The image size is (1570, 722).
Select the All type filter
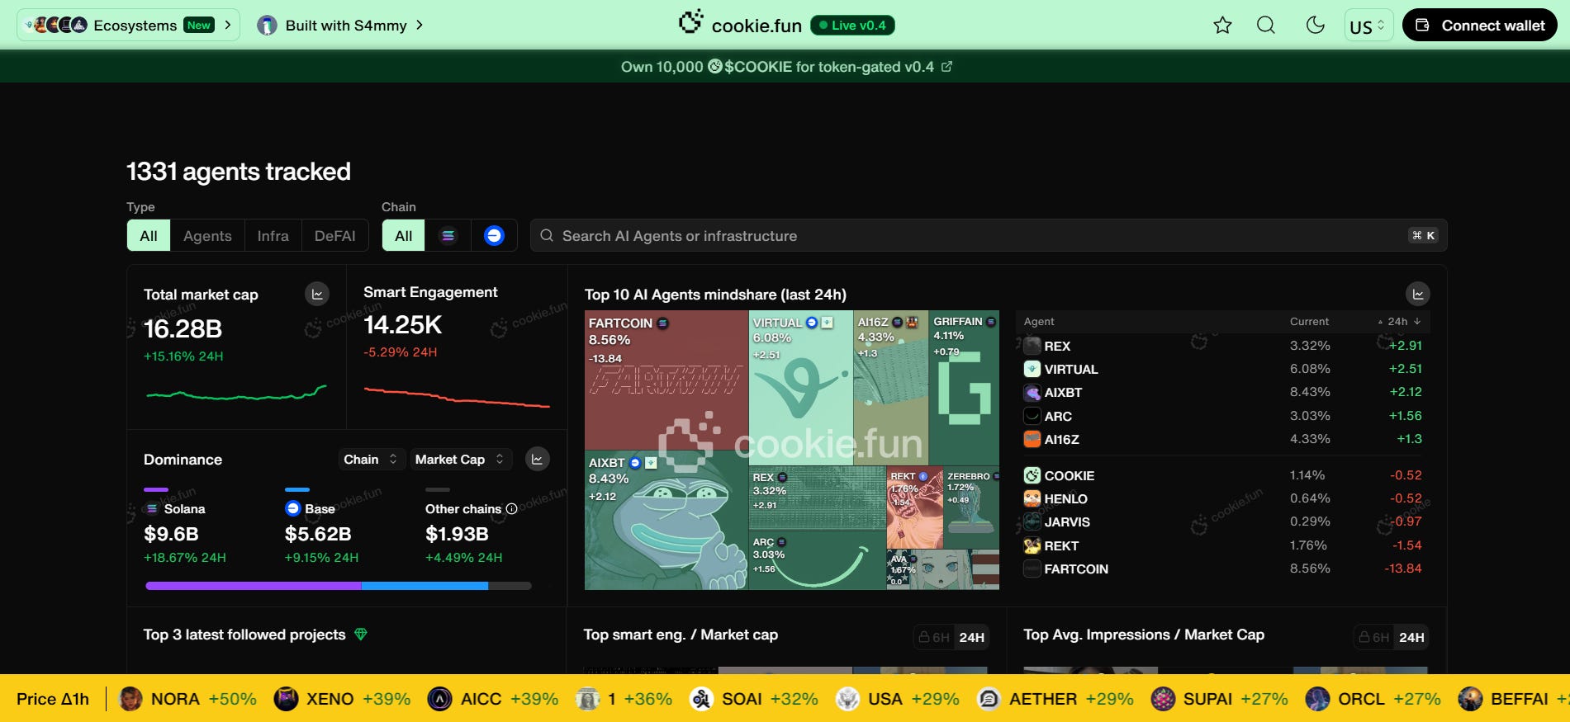tap(149, 236)
